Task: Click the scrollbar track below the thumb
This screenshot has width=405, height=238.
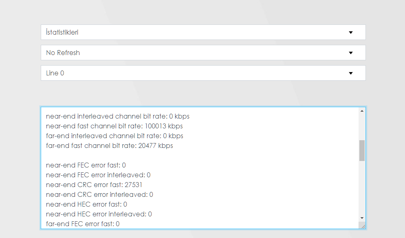Action: point(362,188)
